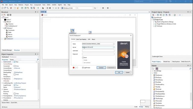Image resolution: width=193 pixels, height=109 pixels.
Task: Switch to the Data Explorer tab
Action: 176,61
